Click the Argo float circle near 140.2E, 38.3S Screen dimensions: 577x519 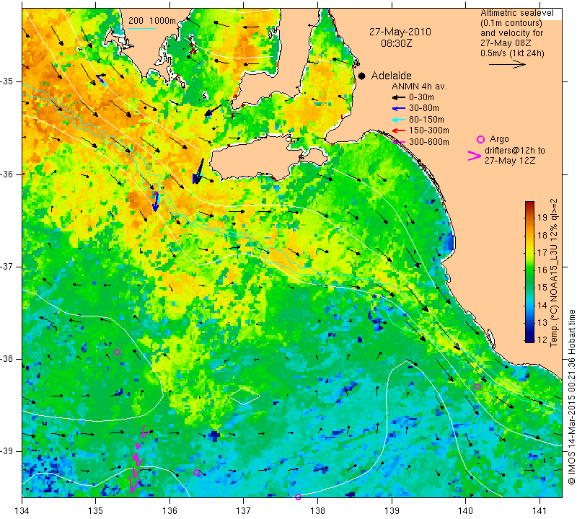[477, 386]
